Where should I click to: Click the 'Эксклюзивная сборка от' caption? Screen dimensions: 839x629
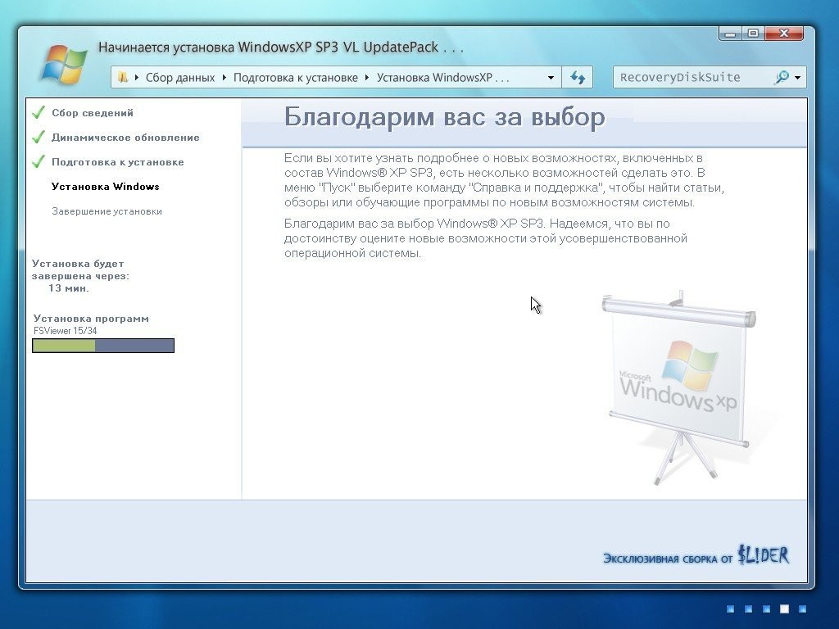(x=668, y=559)
